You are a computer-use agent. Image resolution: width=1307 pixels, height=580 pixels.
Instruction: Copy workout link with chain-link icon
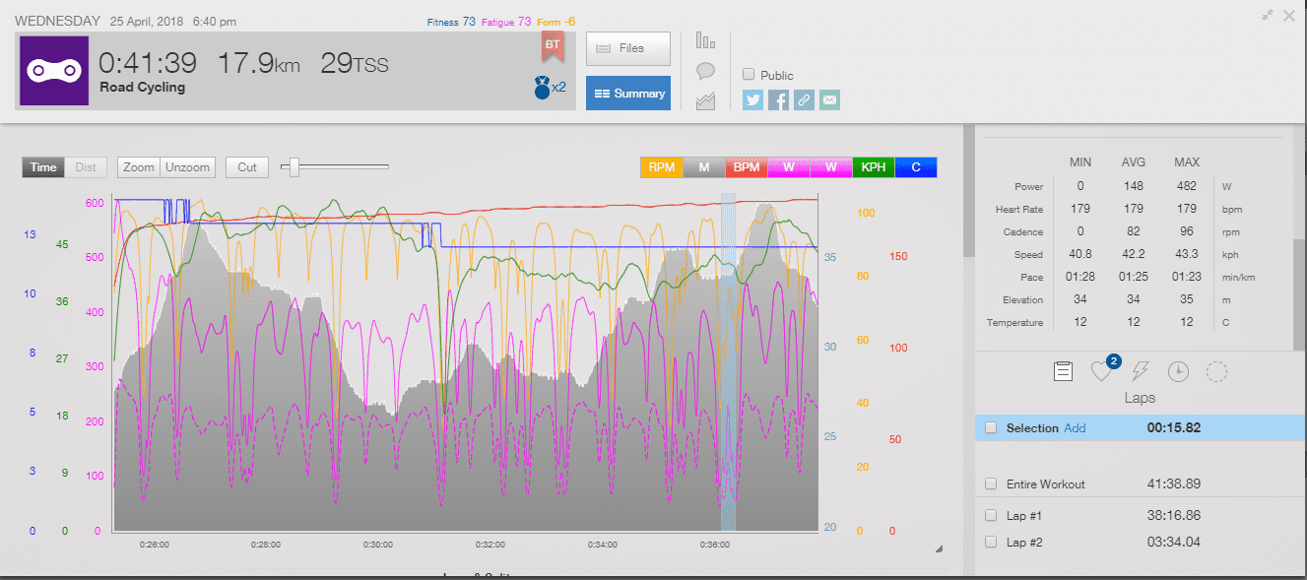(805, 99)
